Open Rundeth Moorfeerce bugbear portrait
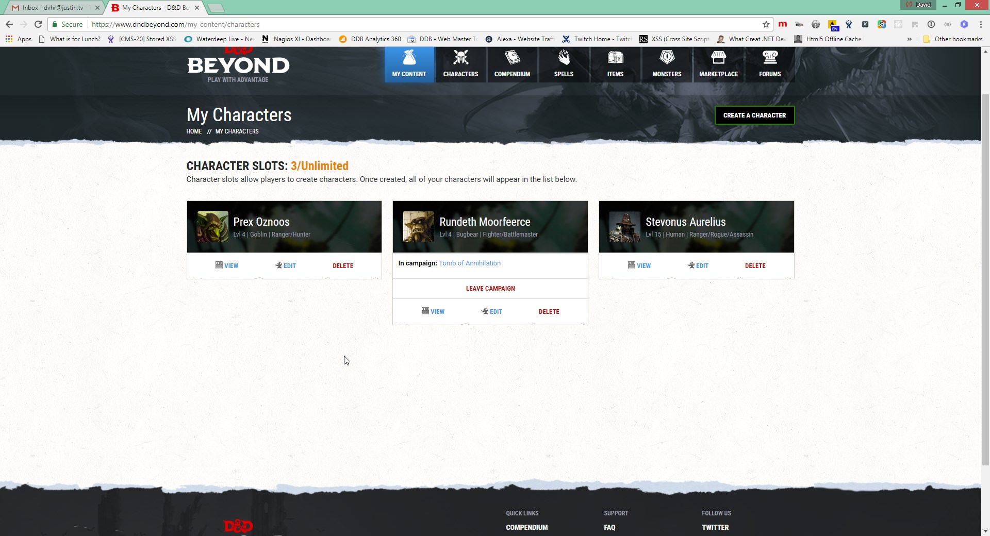 pyautogui.click(x=418, y=227)
